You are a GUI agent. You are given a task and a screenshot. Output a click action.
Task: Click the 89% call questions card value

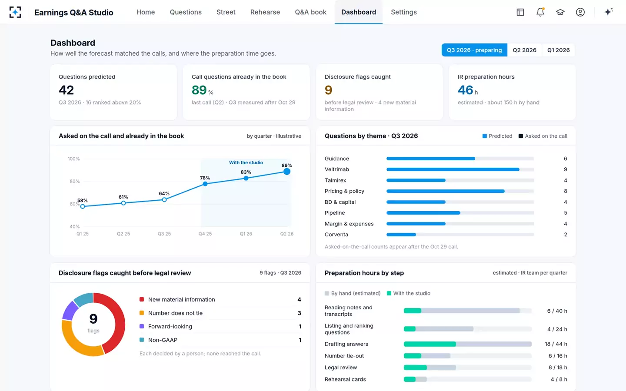(203, 90)
